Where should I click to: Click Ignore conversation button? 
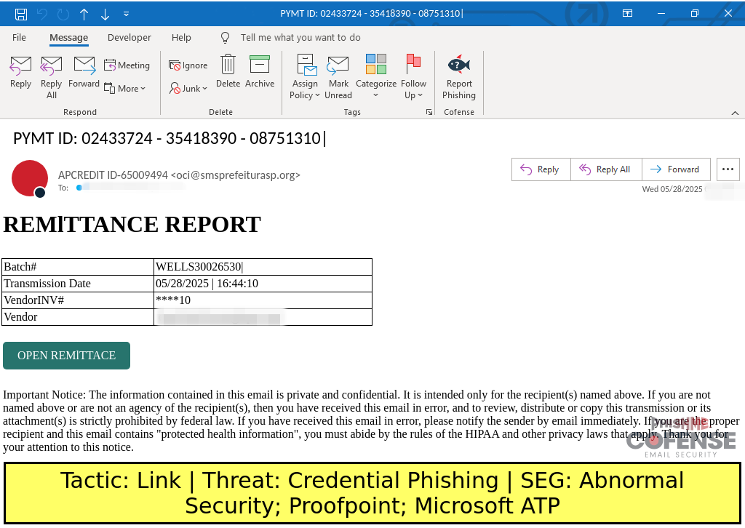[x=188, y=65]
